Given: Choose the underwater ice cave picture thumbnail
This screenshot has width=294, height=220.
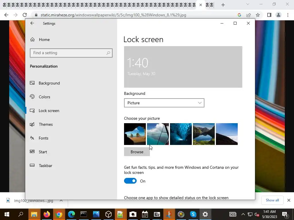Looking at the screenshot, I should [x=181, y=134].
